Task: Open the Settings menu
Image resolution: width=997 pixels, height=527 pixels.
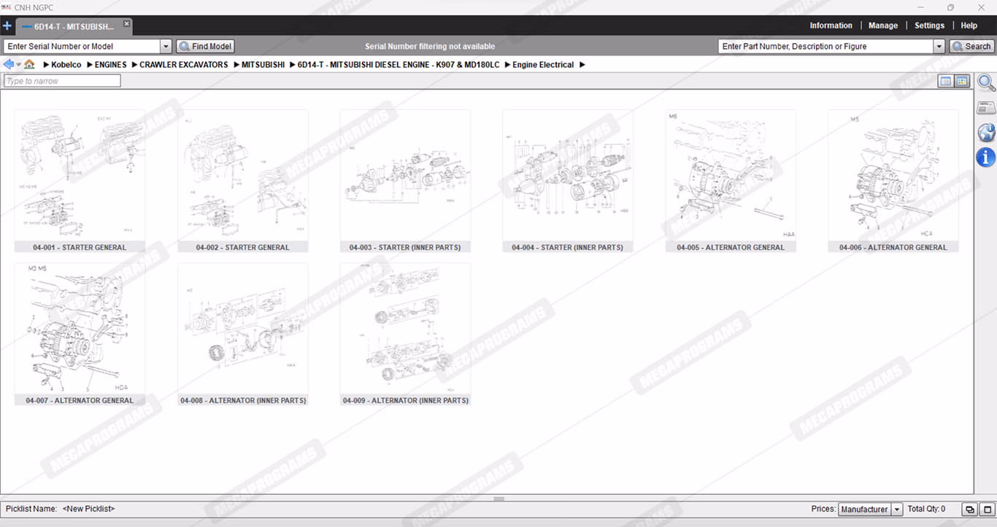Action: (929, 26)
